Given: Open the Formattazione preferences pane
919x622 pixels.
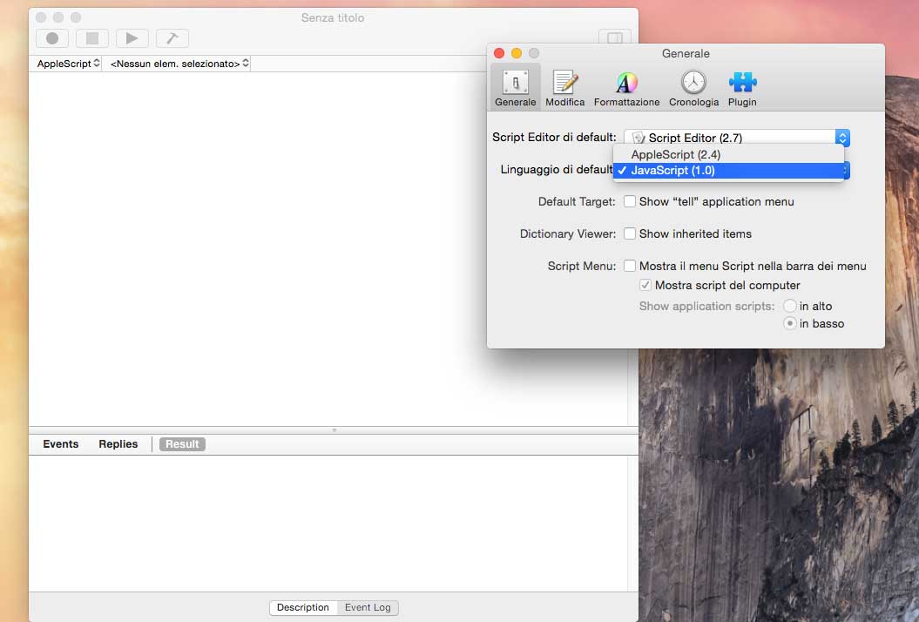Looking at the screenshot, I should click(x=626, y=89).
